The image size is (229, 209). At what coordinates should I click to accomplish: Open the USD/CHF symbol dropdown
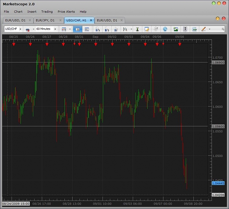click(21, 29)
